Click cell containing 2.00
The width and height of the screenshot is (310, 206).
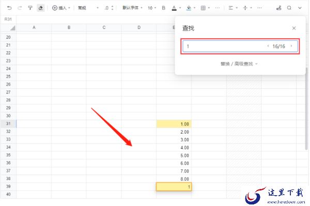[x=174, y=132]
